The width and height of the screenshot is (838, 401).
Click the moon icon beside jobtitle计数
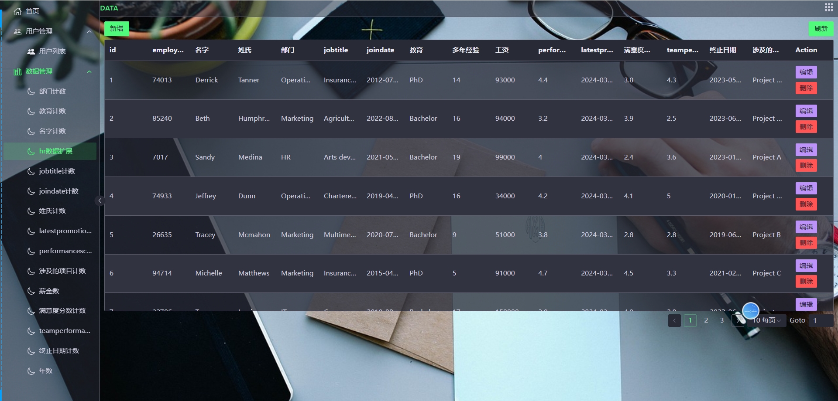click(31, 171)
